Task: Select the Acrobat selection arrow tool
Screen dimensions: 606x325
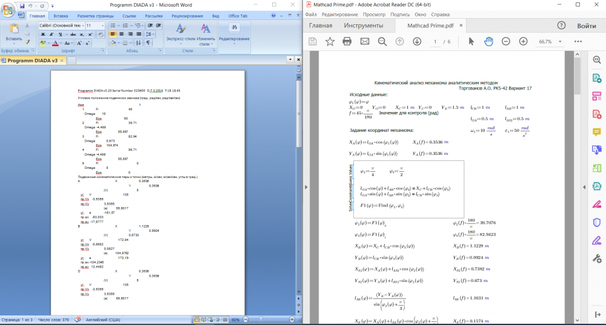Action: 471,42
